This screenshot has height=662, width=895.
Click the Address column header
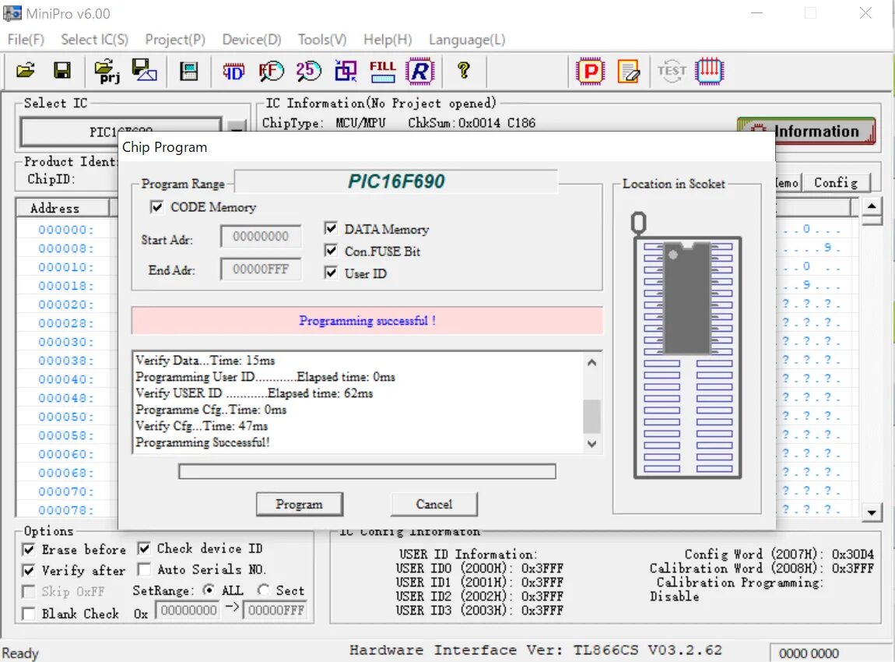pyautogui.click(x=62, y=208)
